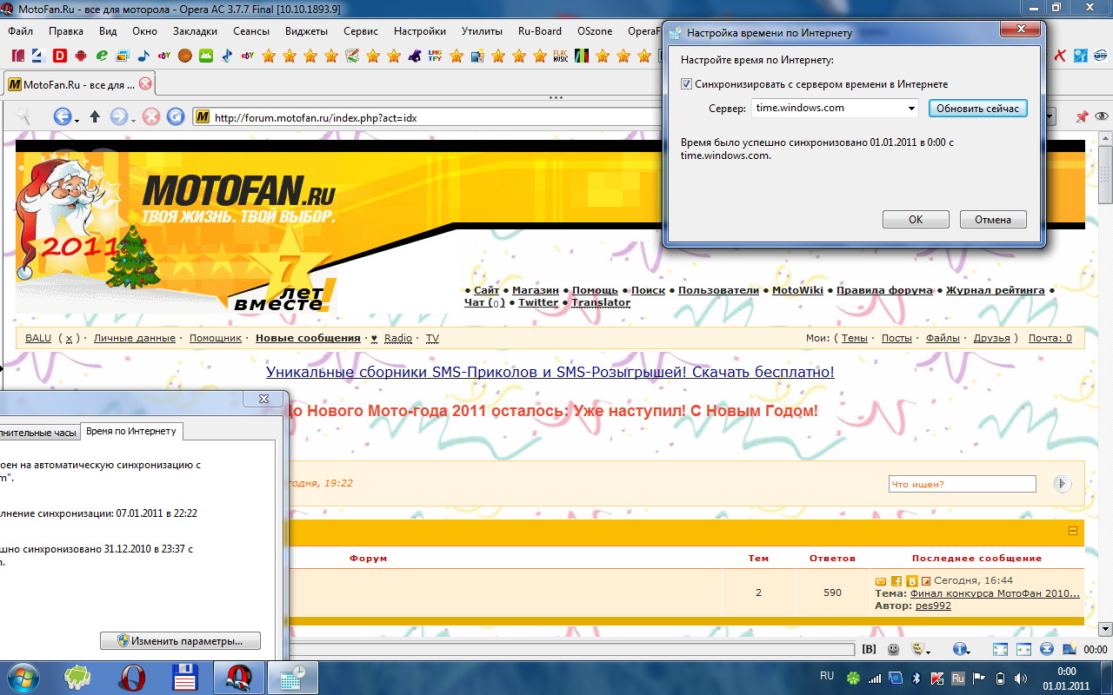Follow the SMS-Приколов download link
This screenshot has width=1113, height=695.
click(x=550, y=372)
